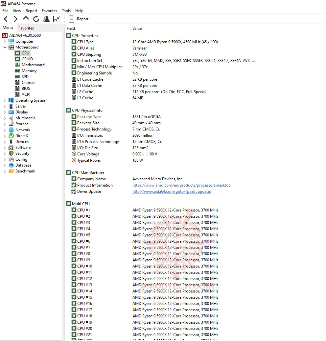Click the CPU Physical Info group header
This screenshot has width=326, height=341.
(x=87, y=110)
